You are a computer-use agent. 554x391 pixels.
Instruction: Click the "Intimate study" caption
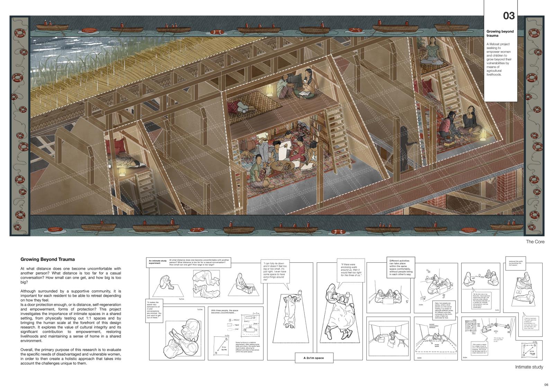(529, 367)
